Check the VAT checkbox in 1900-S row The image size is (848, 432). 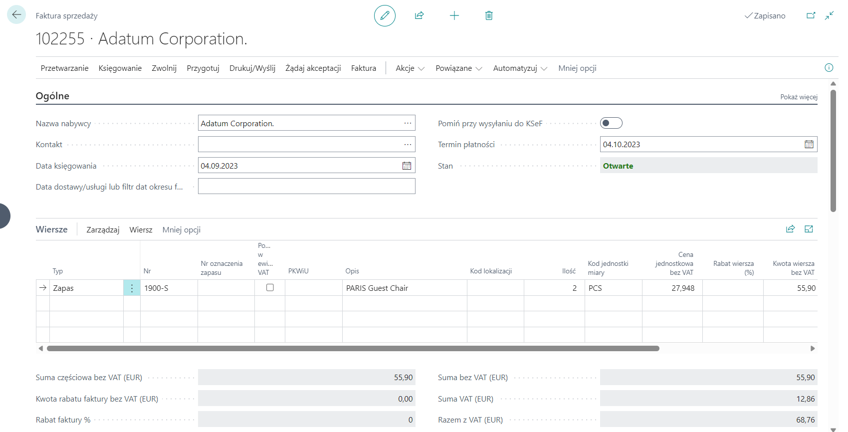click(x=270, y=288)
